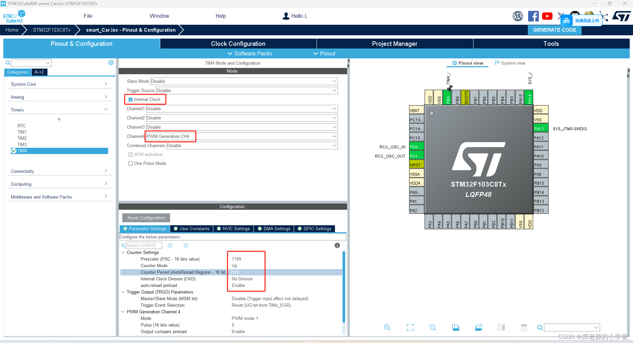Click the vertical split view icon
This screenshot has width=633, height=343.
point(501,327)
